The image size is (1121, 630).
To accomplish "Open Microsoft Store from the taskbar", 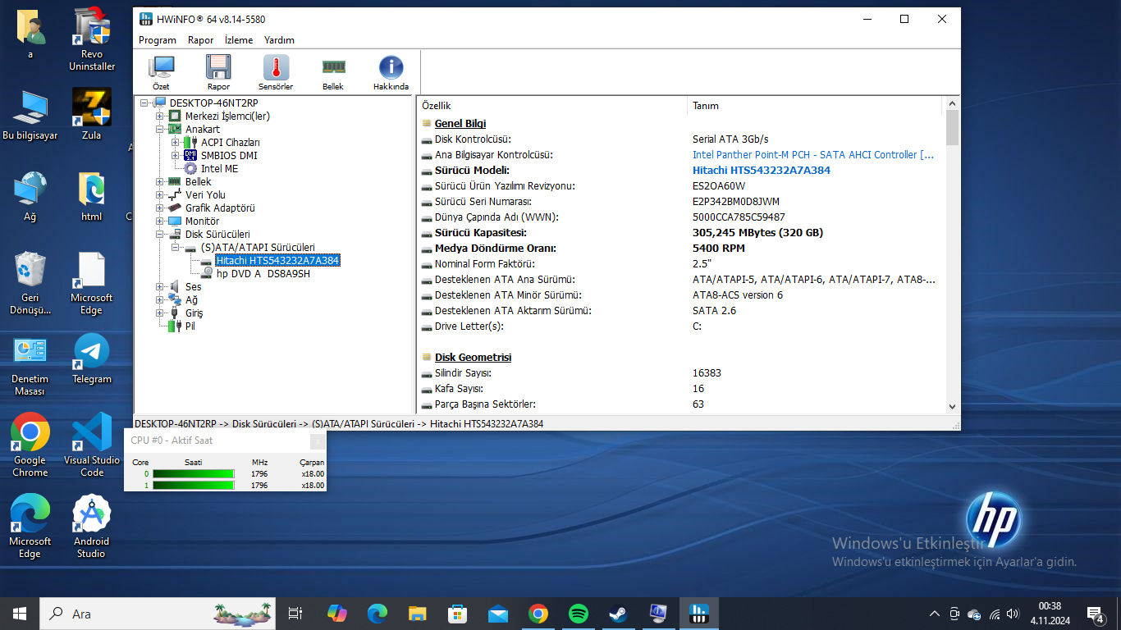I will tap(457, 614).
